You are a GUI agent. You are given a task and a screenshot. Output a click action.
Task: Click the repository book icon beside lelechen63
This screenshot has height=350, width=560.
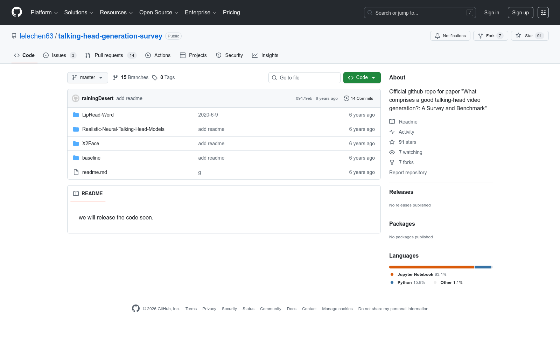(x=14, y=36)
